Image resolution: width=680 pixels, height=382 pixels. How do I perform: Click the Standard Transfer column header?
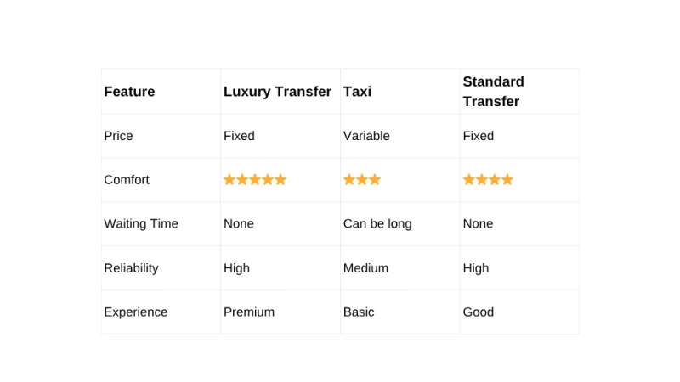tap(494, 92)
